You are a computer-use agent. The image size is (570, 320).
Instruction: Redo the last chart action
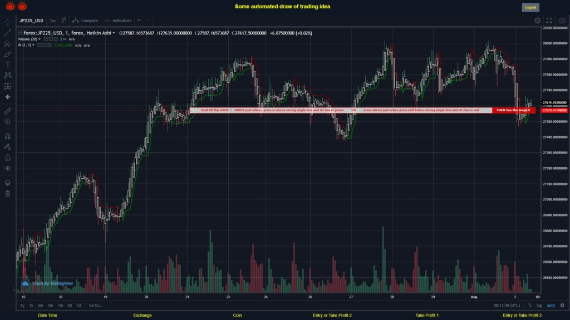[x=148, y=21]
